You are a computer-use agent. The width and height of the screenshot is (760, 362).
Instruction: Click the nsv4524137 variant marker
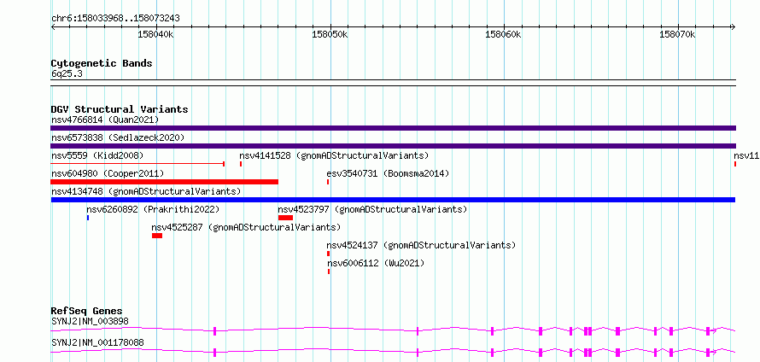(328, 254)
